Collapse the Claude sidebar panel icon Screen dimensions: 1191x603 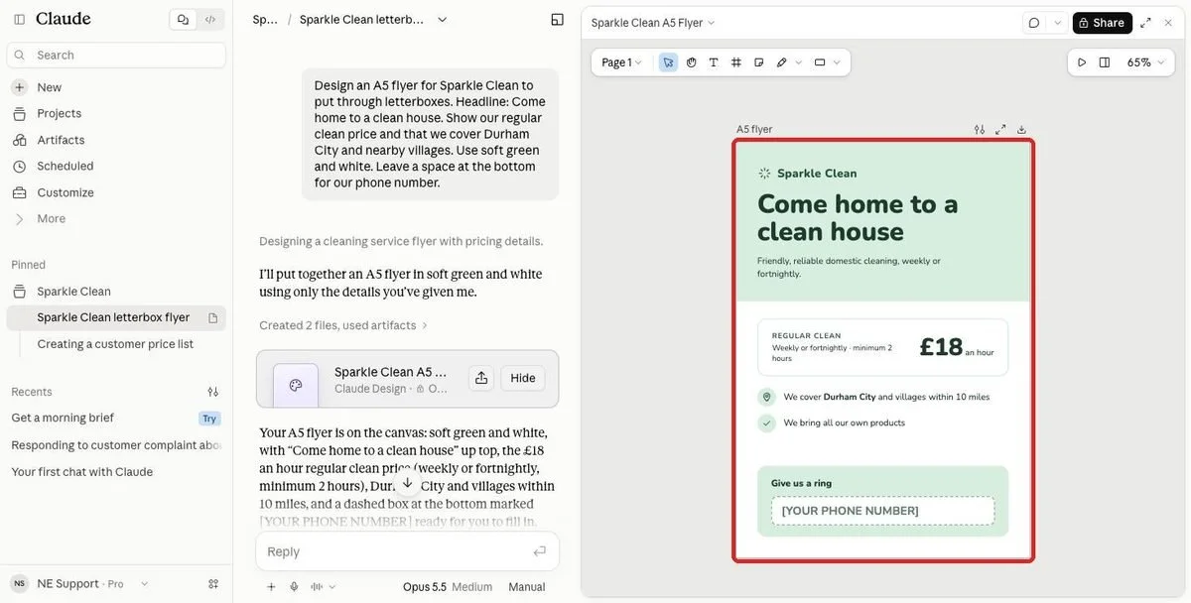(x=19, y=19)
